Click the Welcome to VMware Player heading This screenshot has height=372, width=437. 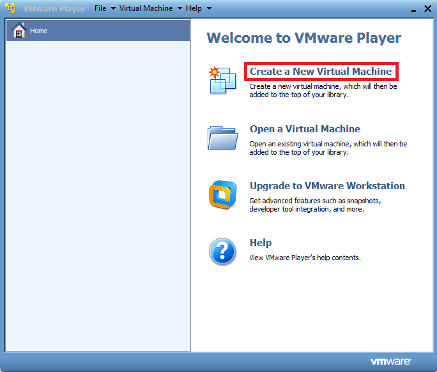[304, 38]
